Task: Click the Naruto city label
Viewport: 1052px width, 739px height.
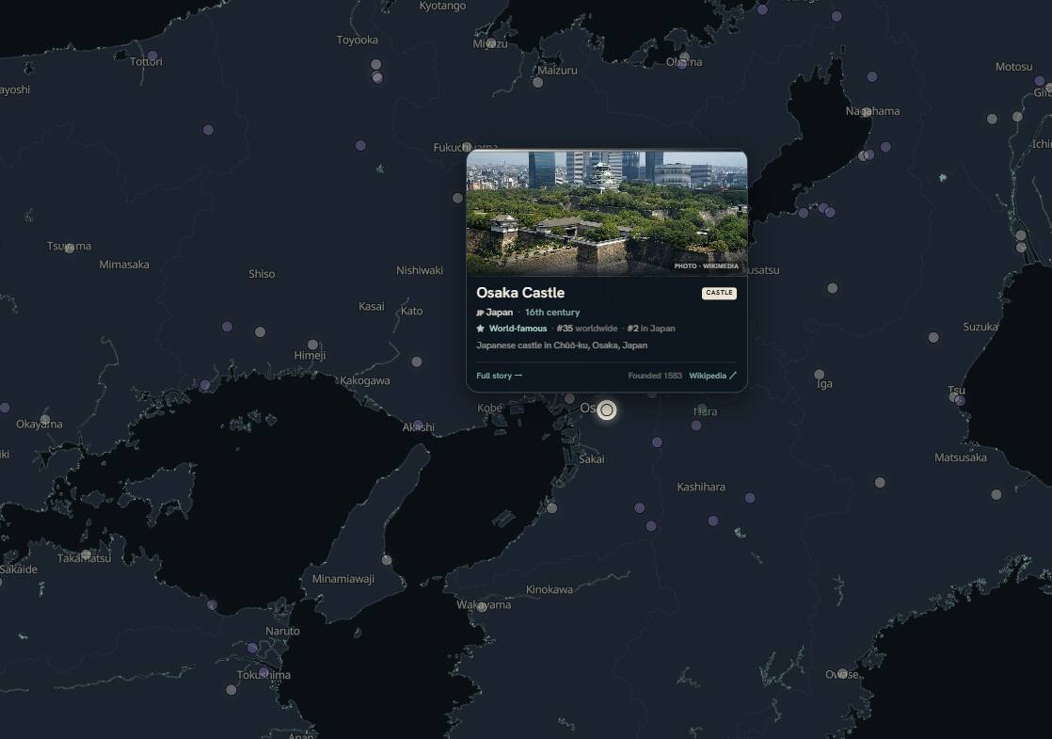Action: [x=282, y=631]
